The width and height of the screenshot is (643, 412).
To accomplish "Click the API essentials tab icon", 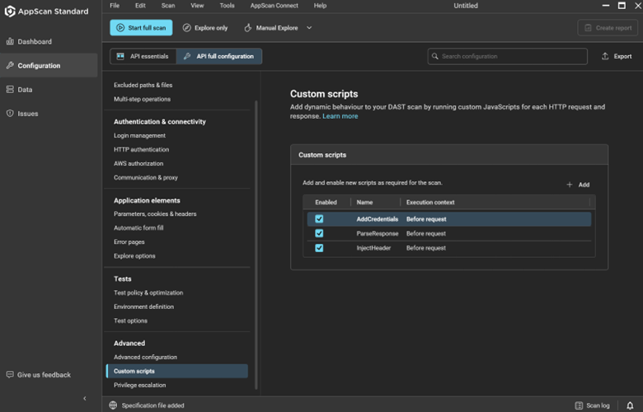I will [120, 56].
